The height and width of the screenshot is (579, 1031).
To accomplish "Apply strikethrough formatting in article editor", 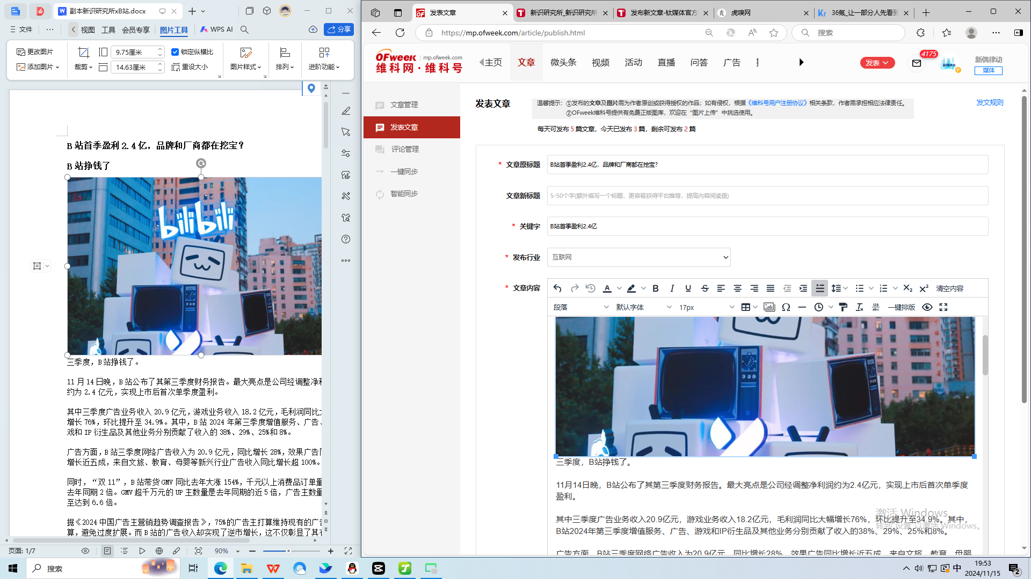I will pyautogui.click(x=705, y=288).
